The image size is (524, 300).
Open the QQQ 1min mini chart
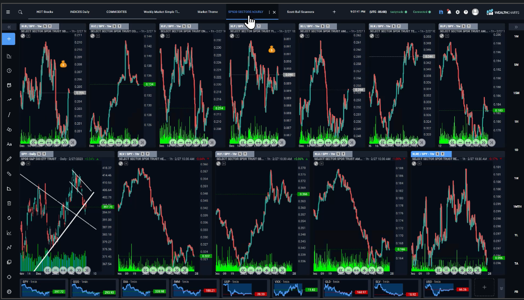[94, 288]
